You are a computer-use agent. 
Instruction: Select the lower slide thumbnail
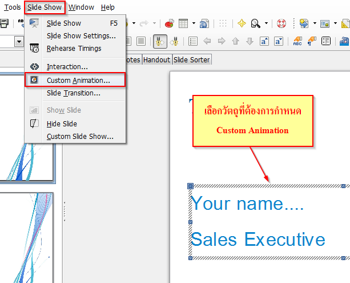(x=26, y=238)
